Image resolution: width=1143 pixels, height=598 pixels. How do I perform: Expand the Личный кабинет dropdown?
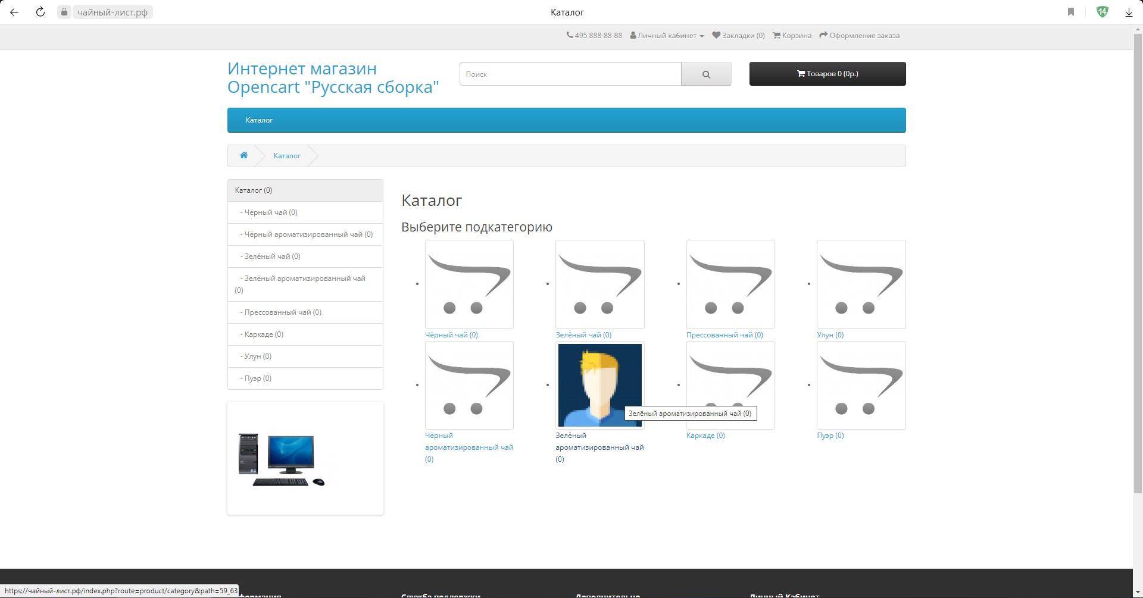point(667,36)
